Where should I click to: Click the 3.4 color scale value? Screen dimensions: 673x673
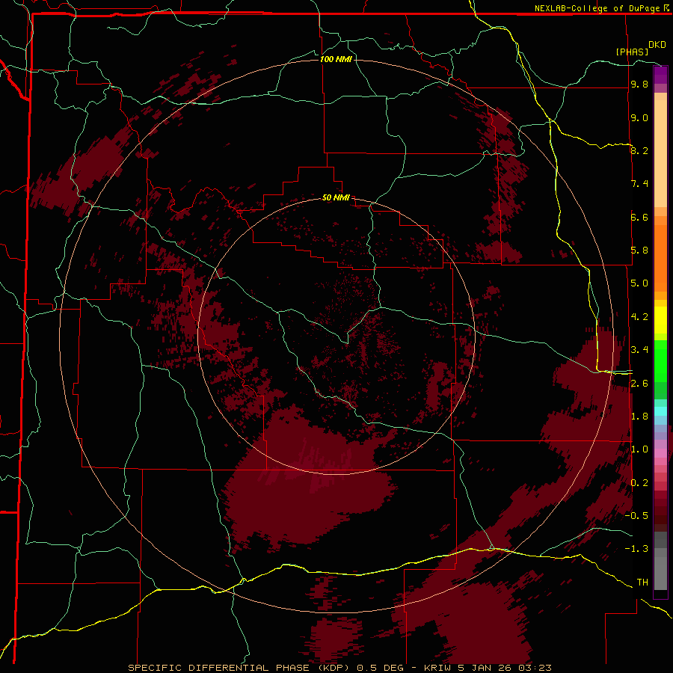pos(639,350)
